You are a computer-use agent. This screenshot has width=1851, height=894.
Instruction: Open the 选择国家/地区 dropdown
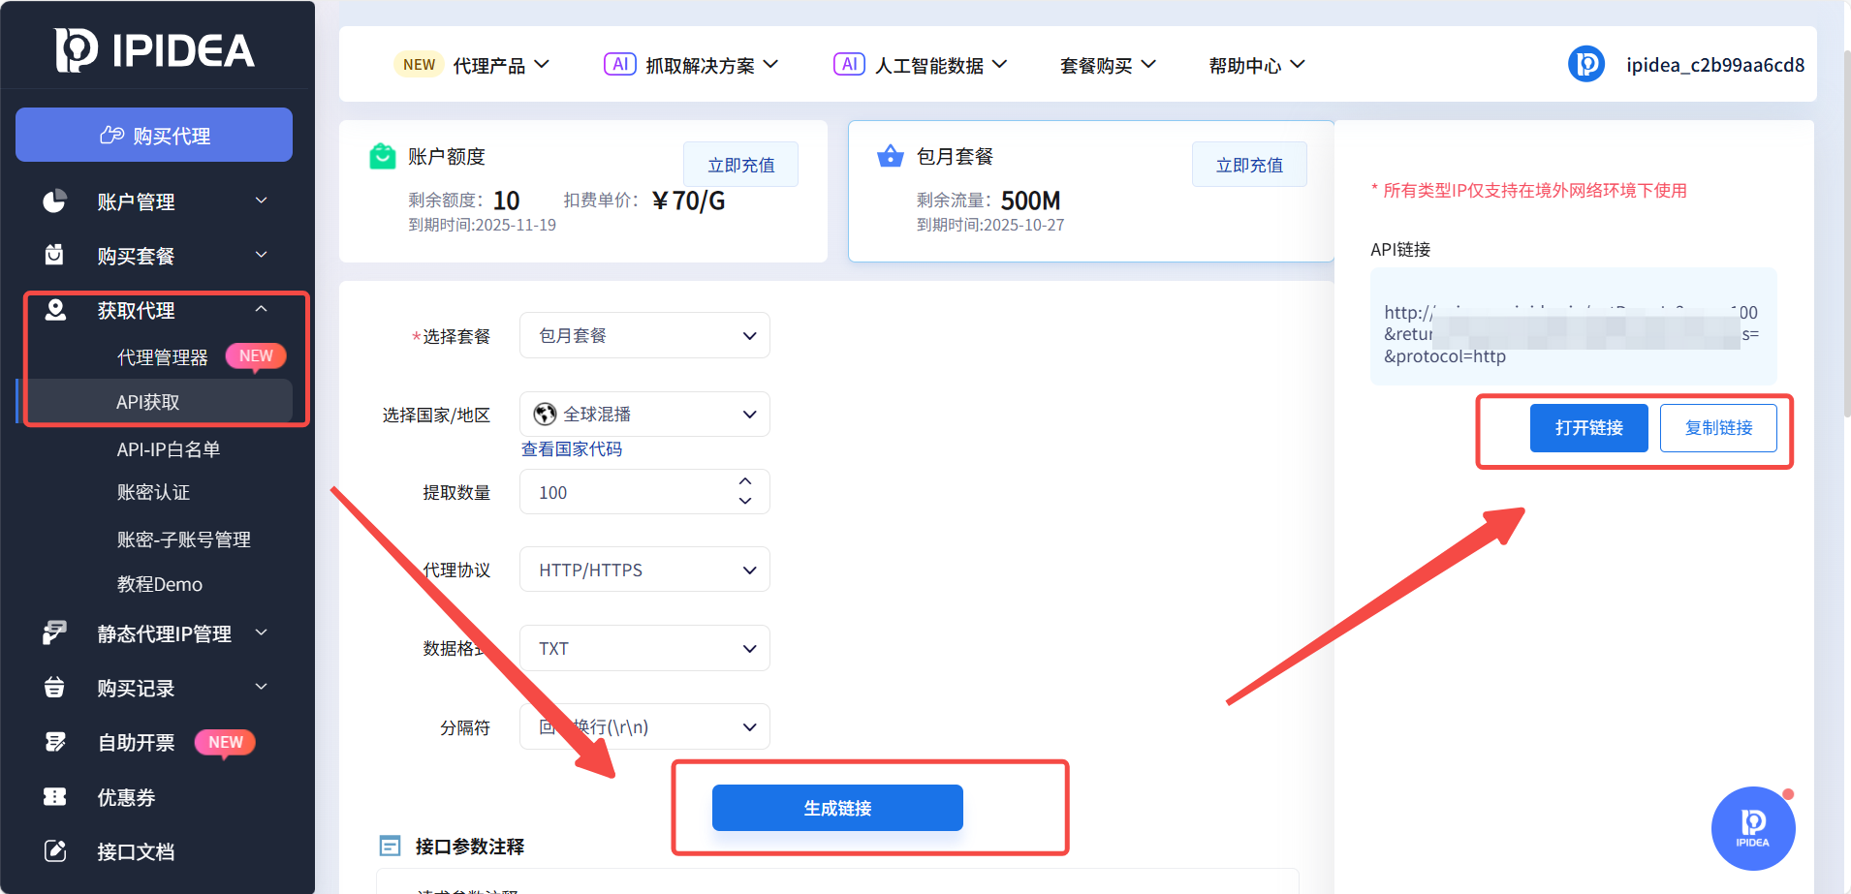644,414
